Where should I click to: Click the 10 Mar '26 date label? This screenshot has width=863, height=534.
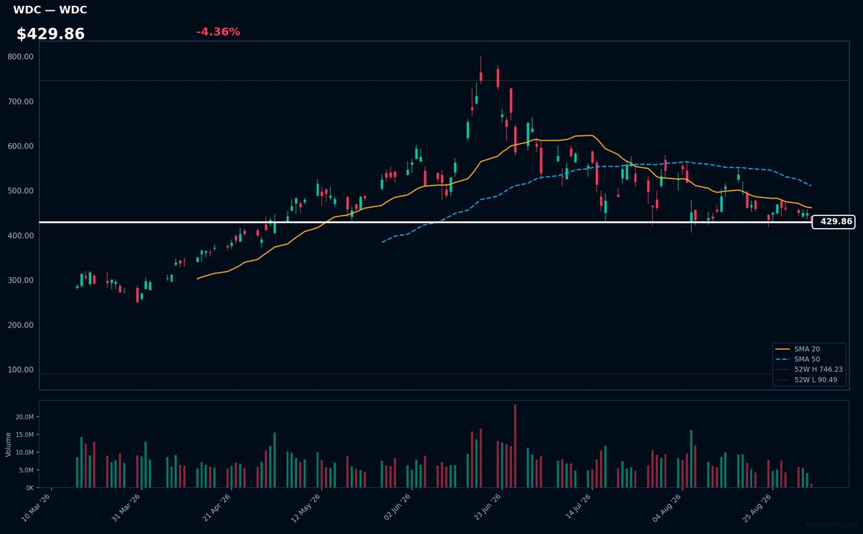[x=37, y=507]
